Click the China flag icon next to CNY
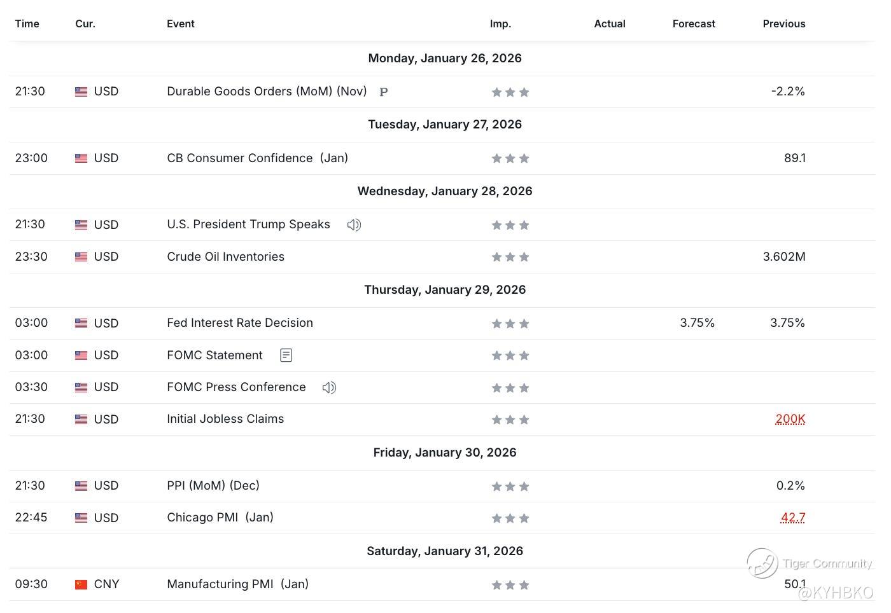Viewport: 891px width, 613px height. (x=81, y=584)
